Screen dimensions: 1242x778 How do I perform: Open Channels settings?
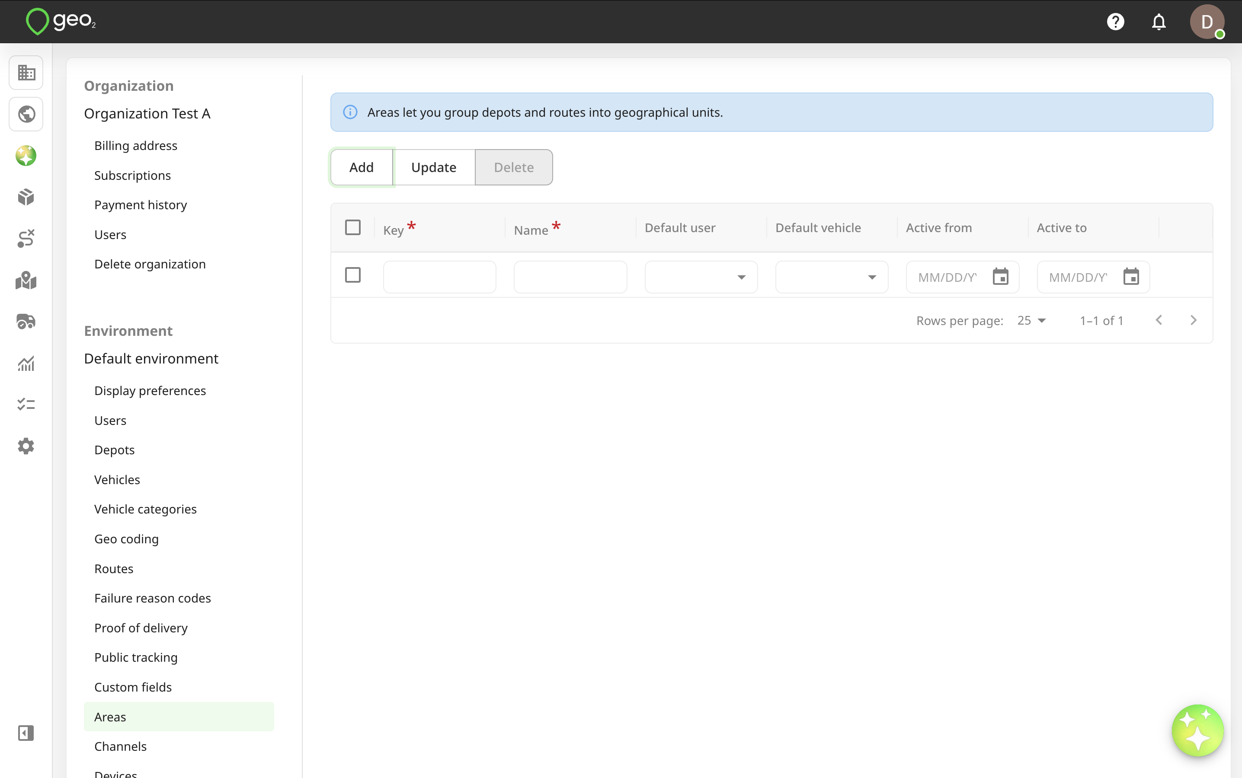121,746
